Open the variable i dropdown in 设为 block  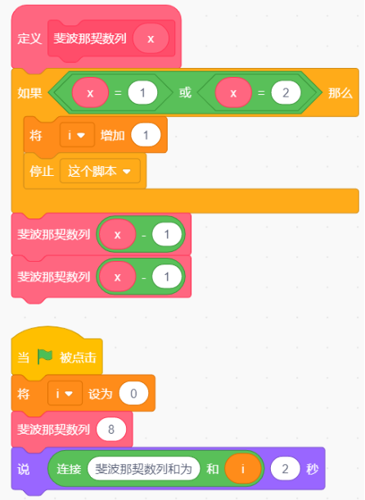tap(65, 393)
